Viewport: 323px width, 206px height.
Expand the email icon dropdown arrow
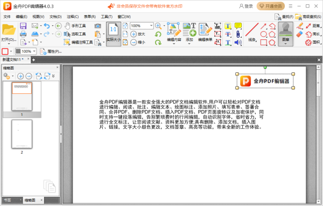41,26
